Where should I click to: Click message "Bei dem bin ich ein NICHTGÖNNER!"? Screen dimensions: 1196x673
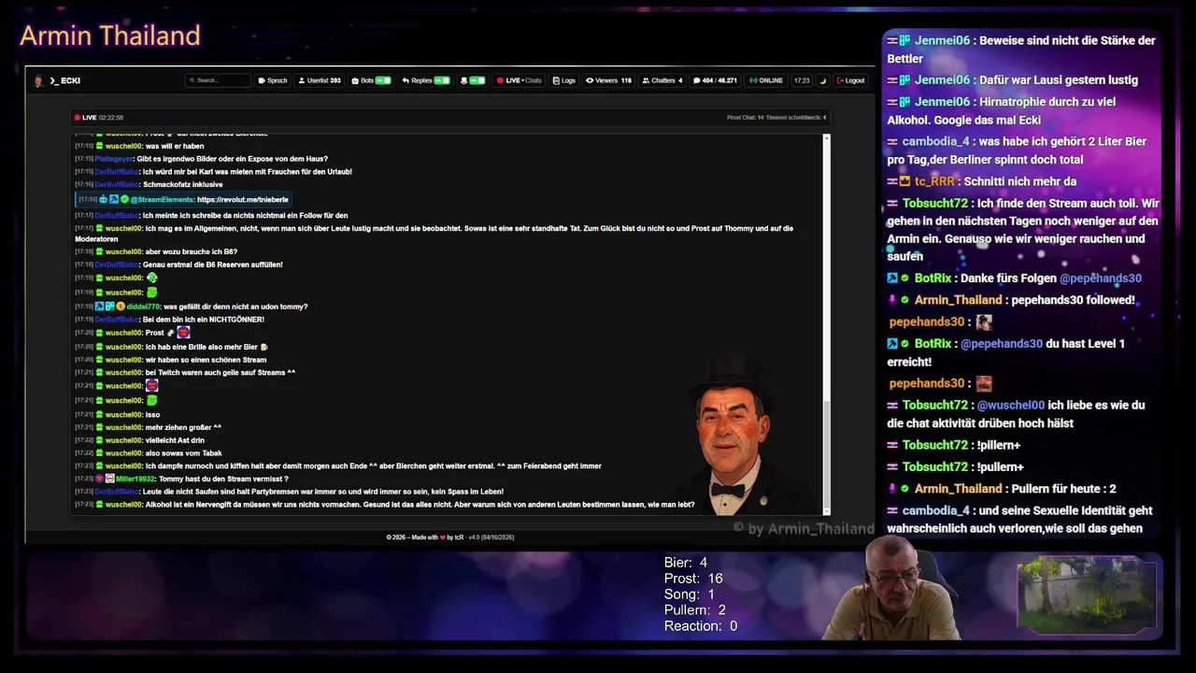pos(203,320)
